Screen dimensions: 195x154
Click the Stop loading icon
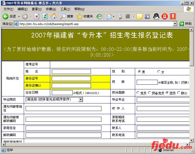37,16
